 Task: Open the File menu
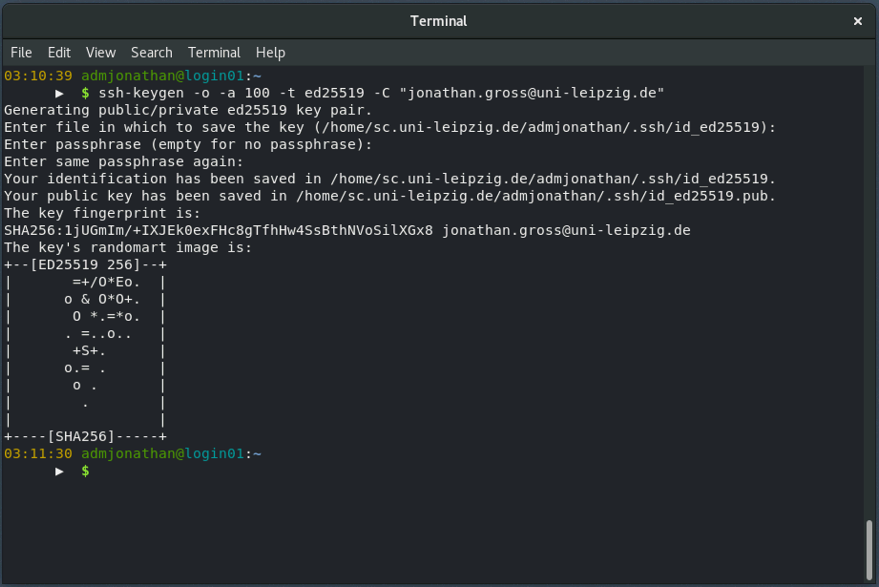(x=21, y=52)
